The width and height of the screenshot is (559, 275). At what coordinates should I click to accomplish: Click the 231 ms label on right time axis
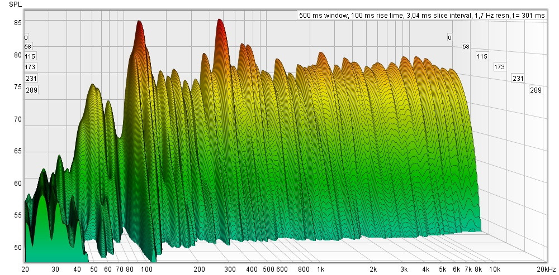(518, 78)
